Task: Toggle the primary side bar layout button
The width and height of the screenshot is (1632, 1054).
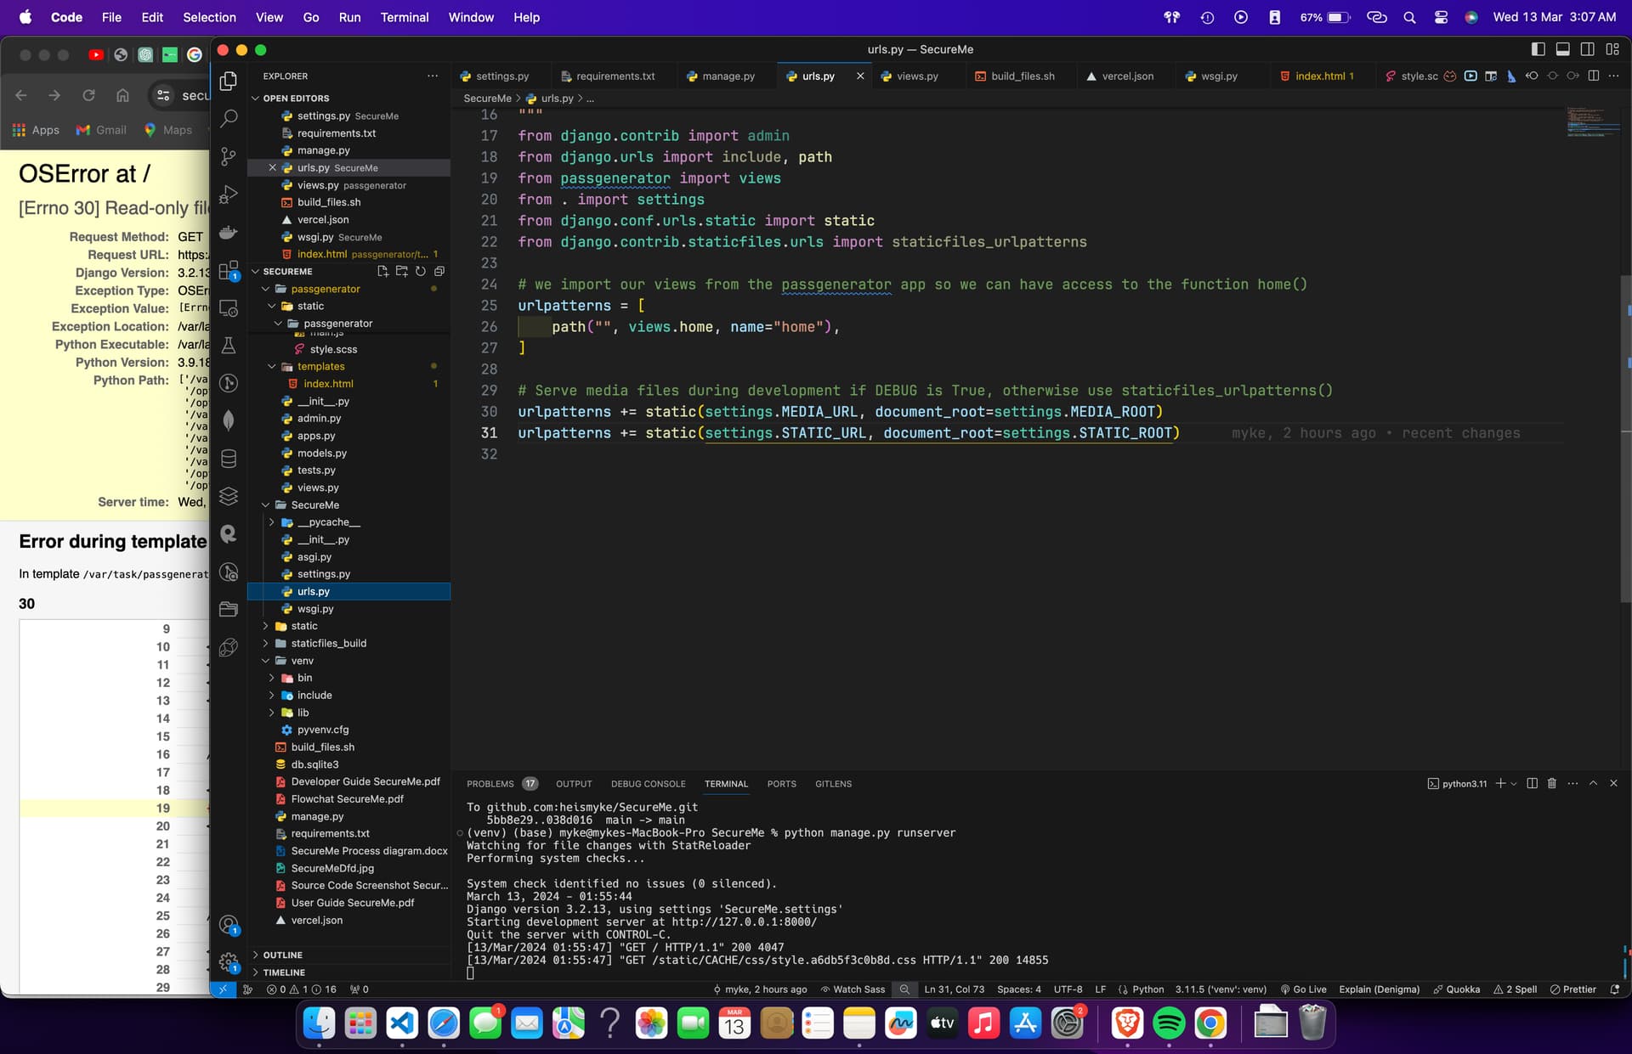Action: pyautogui.click(x=1538, y=49)
